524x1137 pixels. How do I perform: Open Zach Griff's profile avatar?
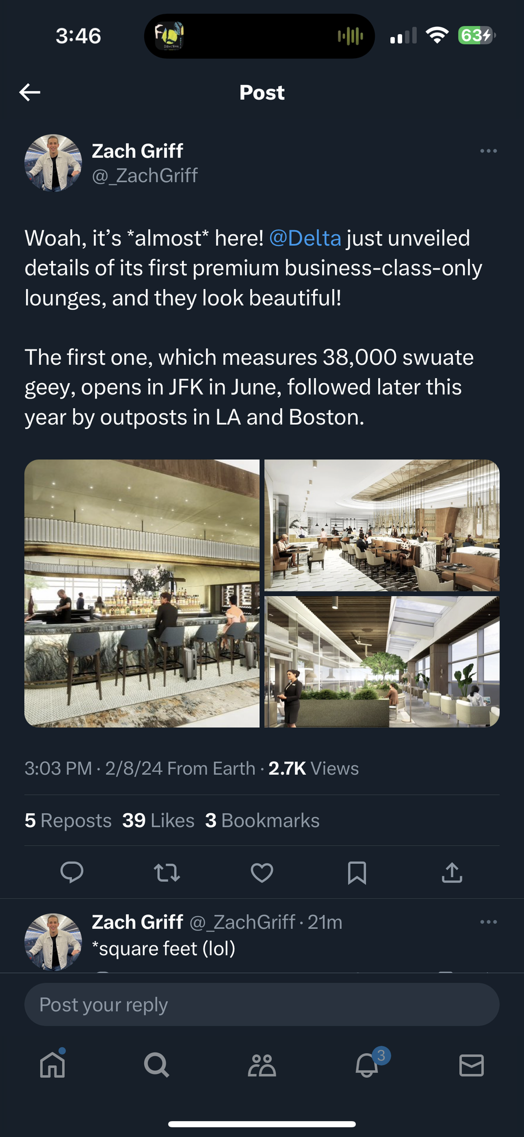tap(53, 163)
